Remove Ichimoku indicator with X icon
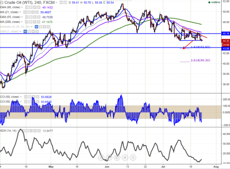 pos(48,27)
